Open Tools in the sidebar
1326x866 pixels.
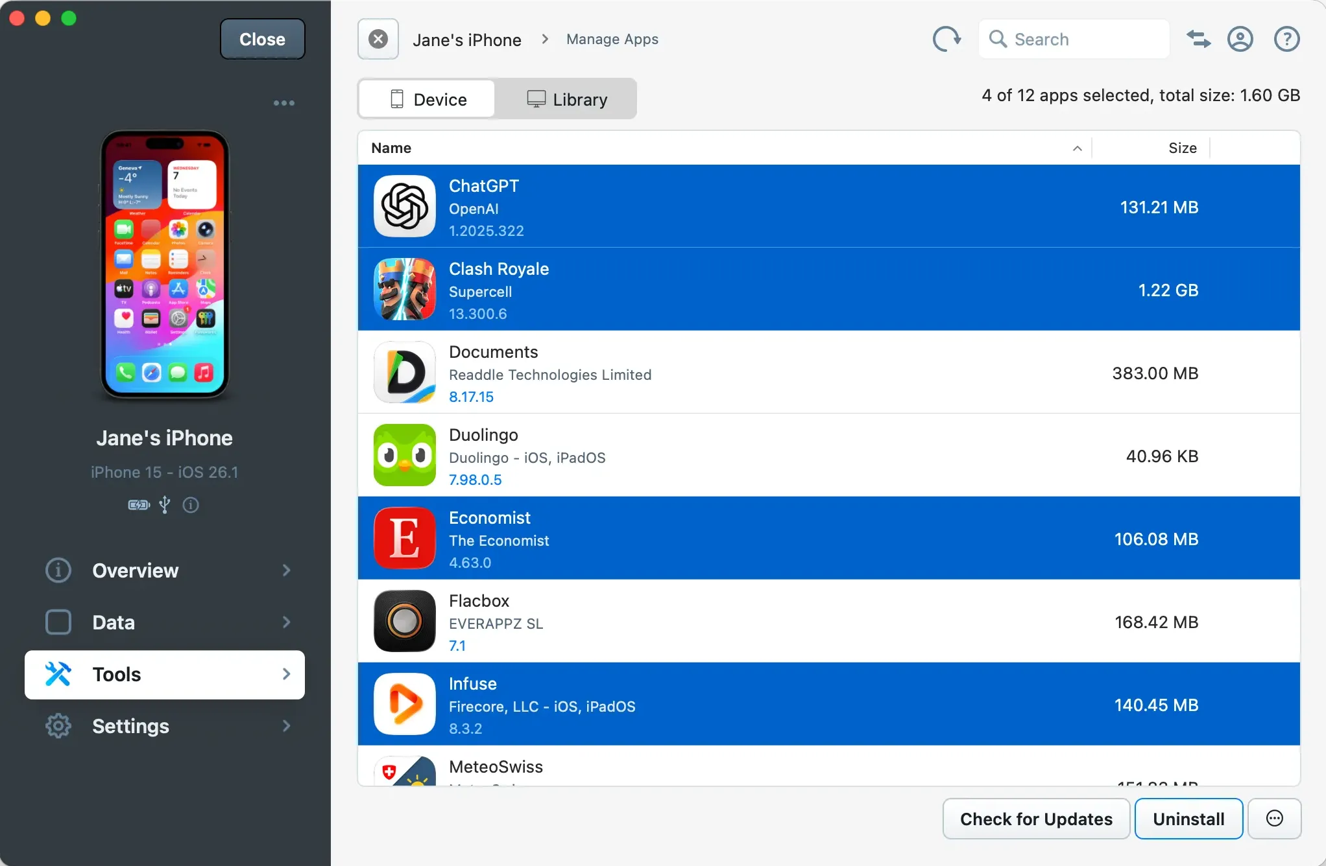165,674
